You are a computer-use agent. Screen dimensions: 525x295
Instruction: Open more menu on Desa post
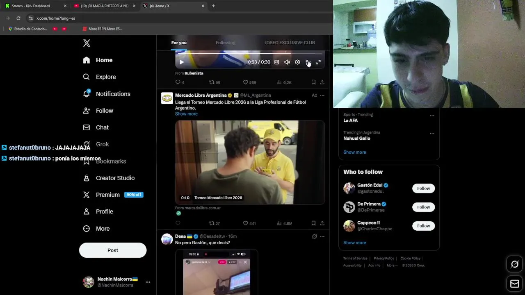click(322, 236)
